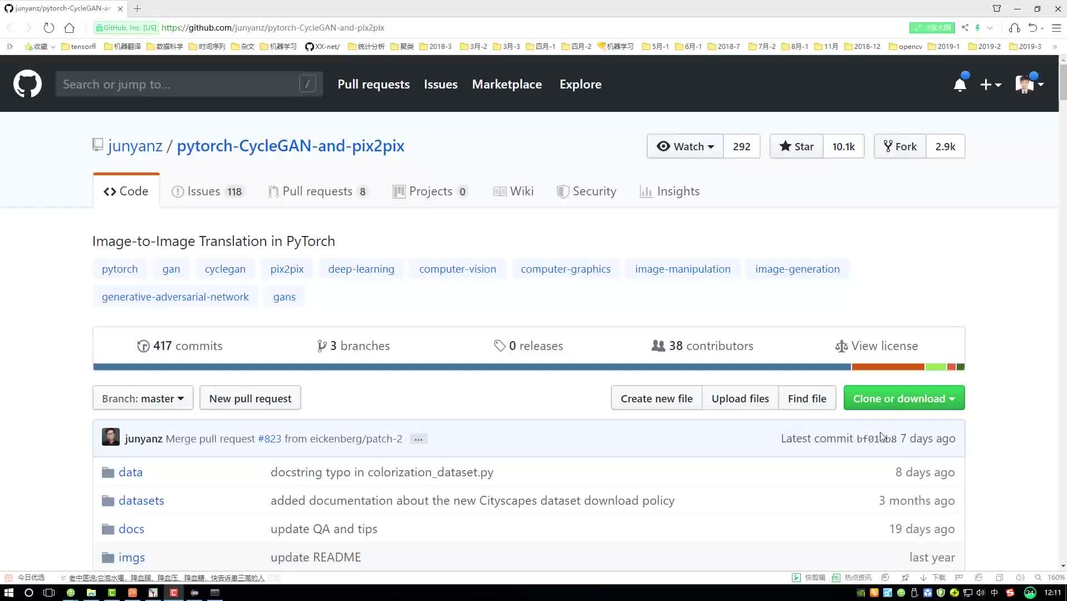This screenshot has height=601, width=1067.
Task: Fork the repository
Action: point(900,146)
